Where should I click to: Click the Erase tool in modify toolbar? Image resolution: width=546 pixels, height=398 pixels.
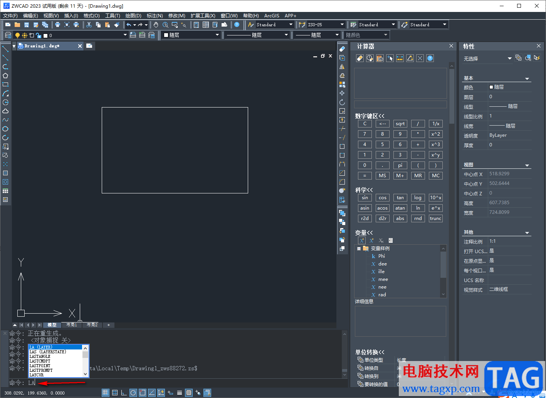point(342,49)
